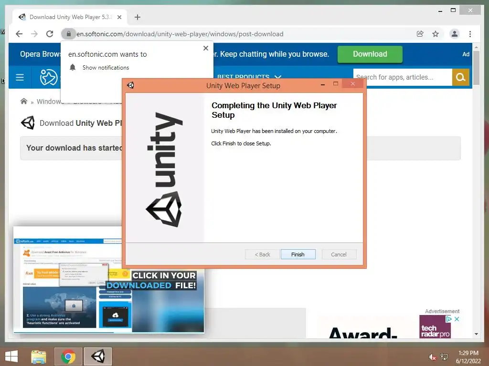
Task: Close the Download Unity Web Player tab
Action: [x=119, y=17]
